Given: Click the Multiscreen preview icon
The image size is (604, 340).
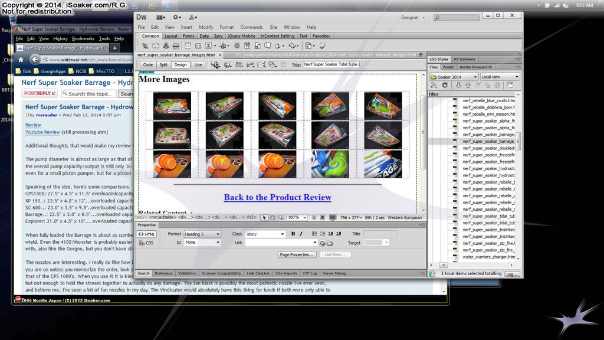Looking at the screenshot, I should (215, 65).
